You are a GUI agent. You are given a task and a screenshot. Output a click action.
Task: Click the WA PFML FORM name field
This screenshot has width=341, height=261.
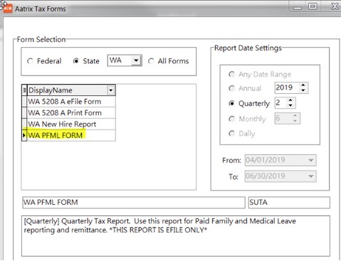click(x=134, y=203)
